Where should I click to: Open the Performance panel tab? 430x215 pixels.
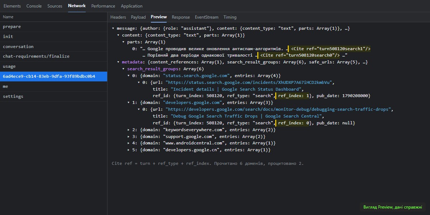click(x=103, y=6)
